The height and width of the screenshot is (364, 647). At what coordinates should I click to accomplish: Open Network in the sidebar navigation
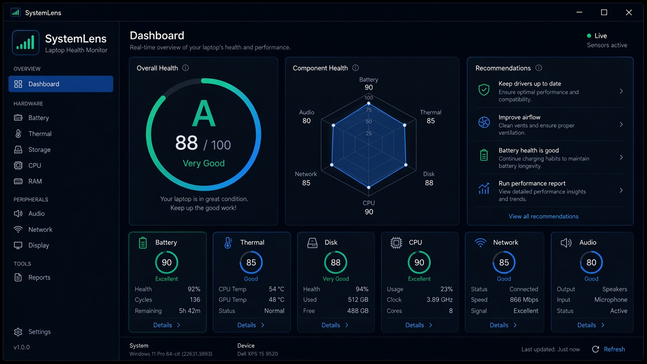(x=61, y=230)
